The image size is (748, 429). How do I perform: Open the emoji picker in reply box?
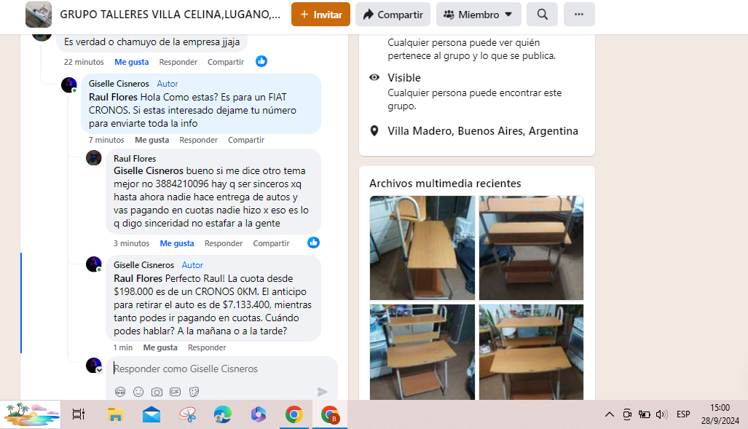(x=138, y=392)
